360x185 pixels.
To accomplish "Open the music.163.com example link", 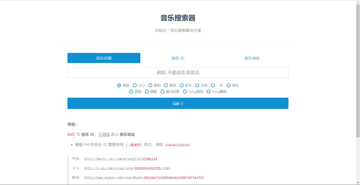I will coord(121,159).
